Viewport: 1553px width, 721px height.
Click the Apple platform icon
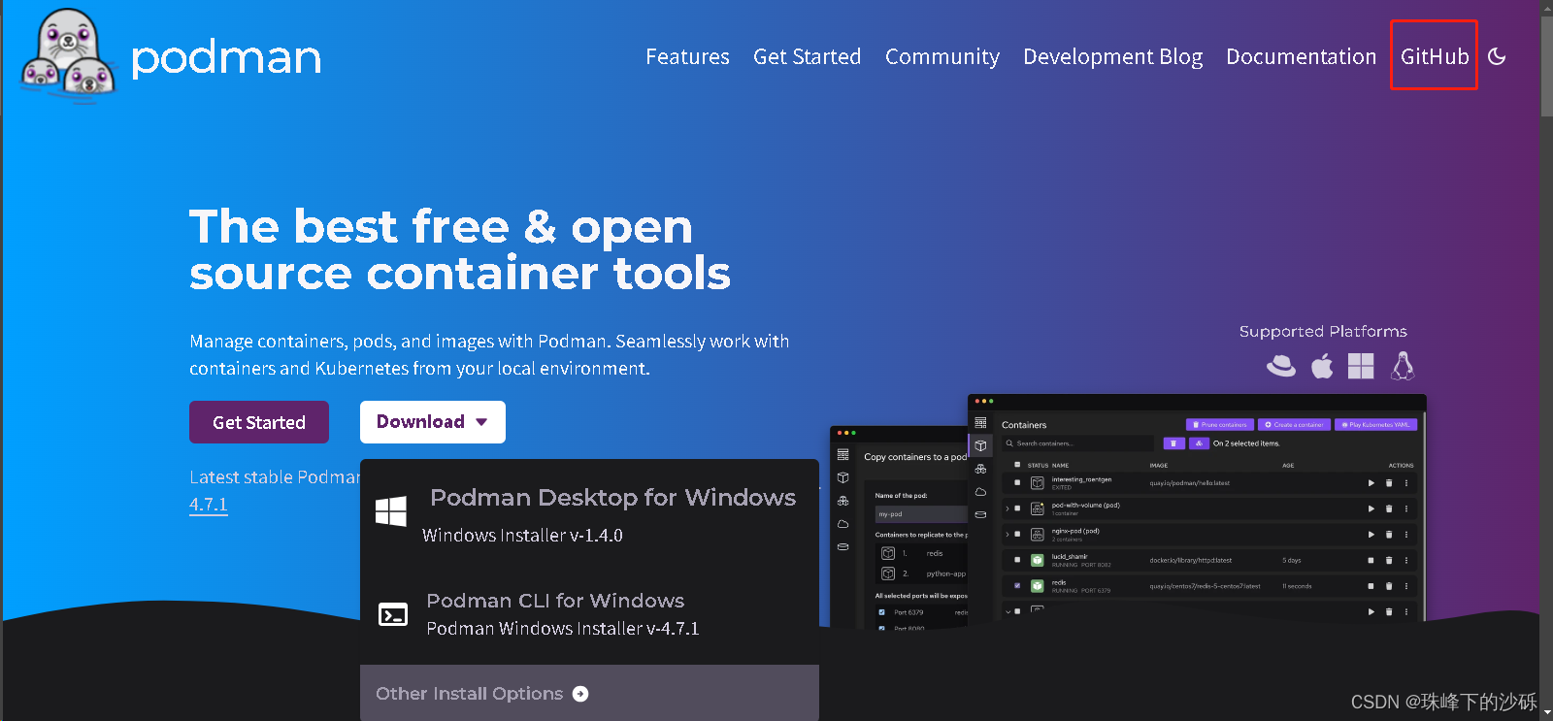[x=1322, y=366]
